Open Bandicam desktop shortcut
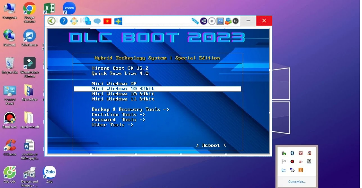This screenshot has height=188, width=362. (10, 120)
